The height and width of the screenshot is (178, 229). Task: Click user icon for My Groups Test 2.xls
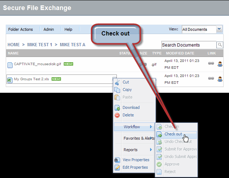[x=220, y=78]
